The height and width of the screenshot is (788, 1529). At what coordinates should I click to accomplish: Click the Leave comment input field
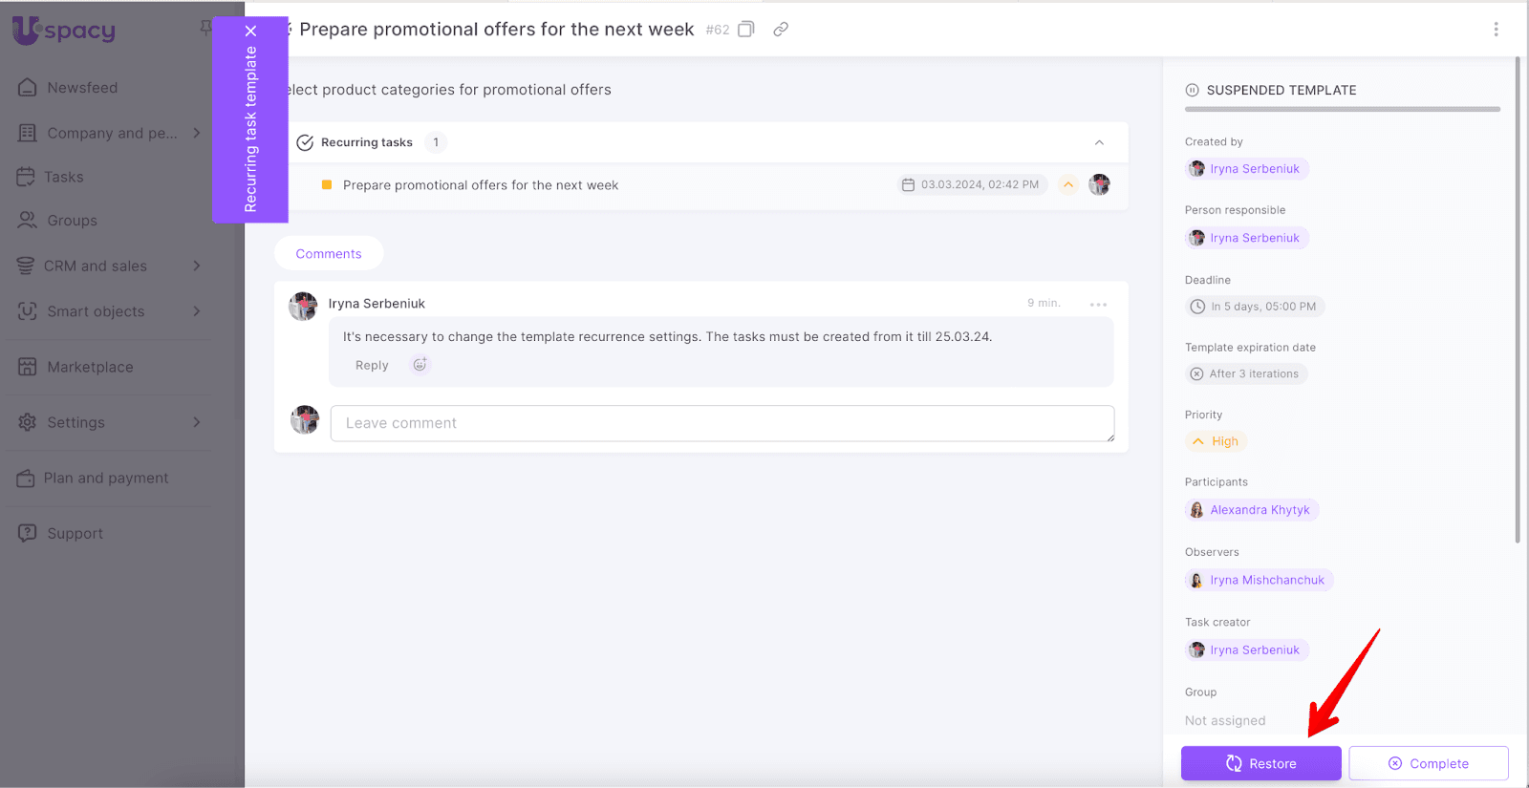[721, 423]
